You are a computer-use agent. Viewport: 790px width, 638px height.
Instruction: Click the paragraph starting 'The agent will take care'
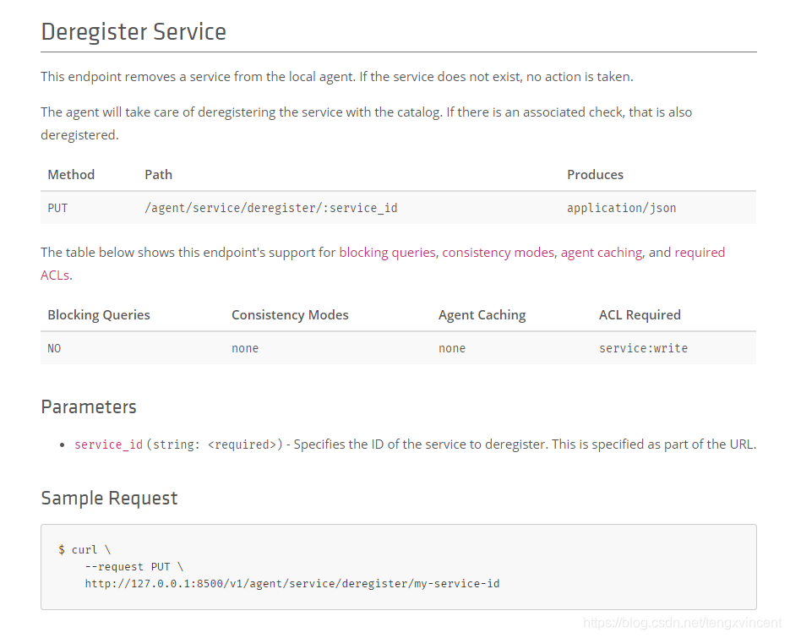(367, 123)
